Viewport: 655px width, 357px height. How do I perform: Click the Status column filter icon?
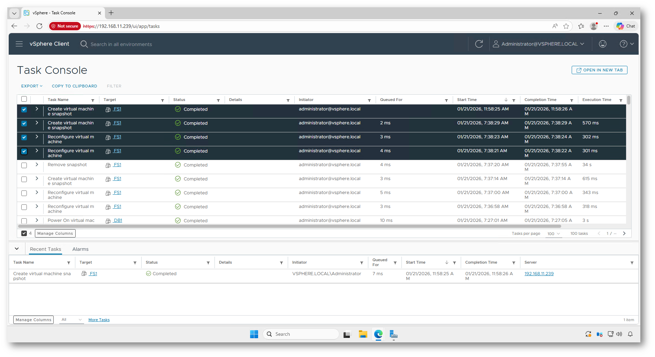(x=218, y=100)
